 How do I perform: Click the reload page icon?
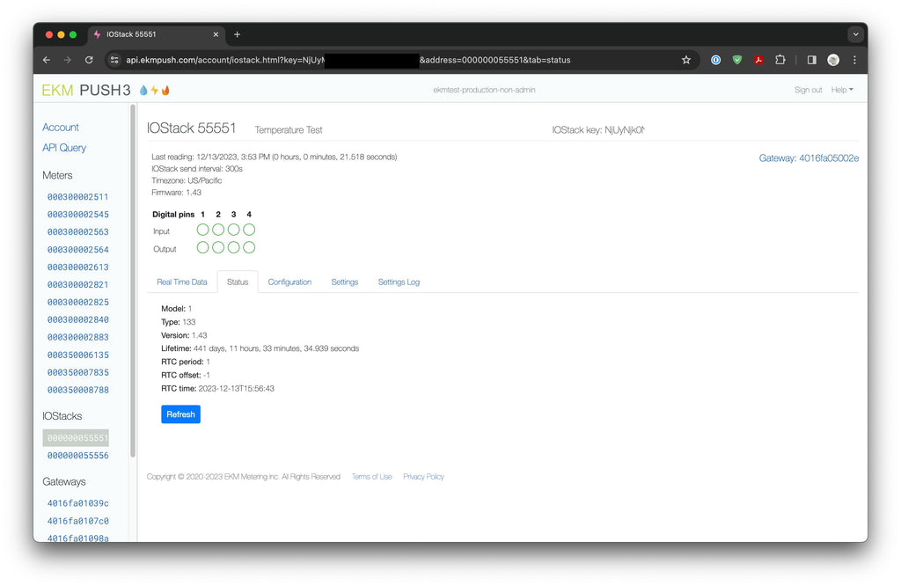point(89,60)
